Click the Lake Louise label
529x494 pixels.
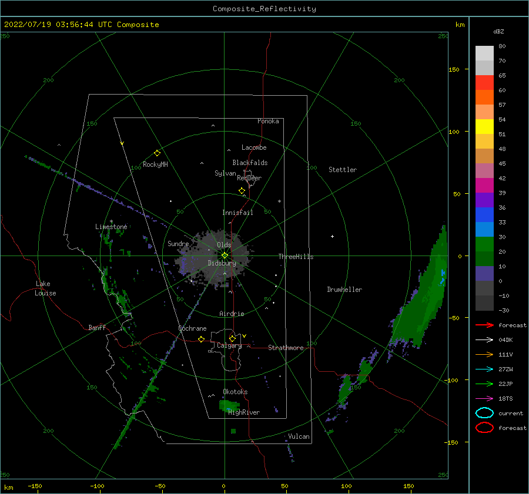pyautogui.click(x=45, y=288)
